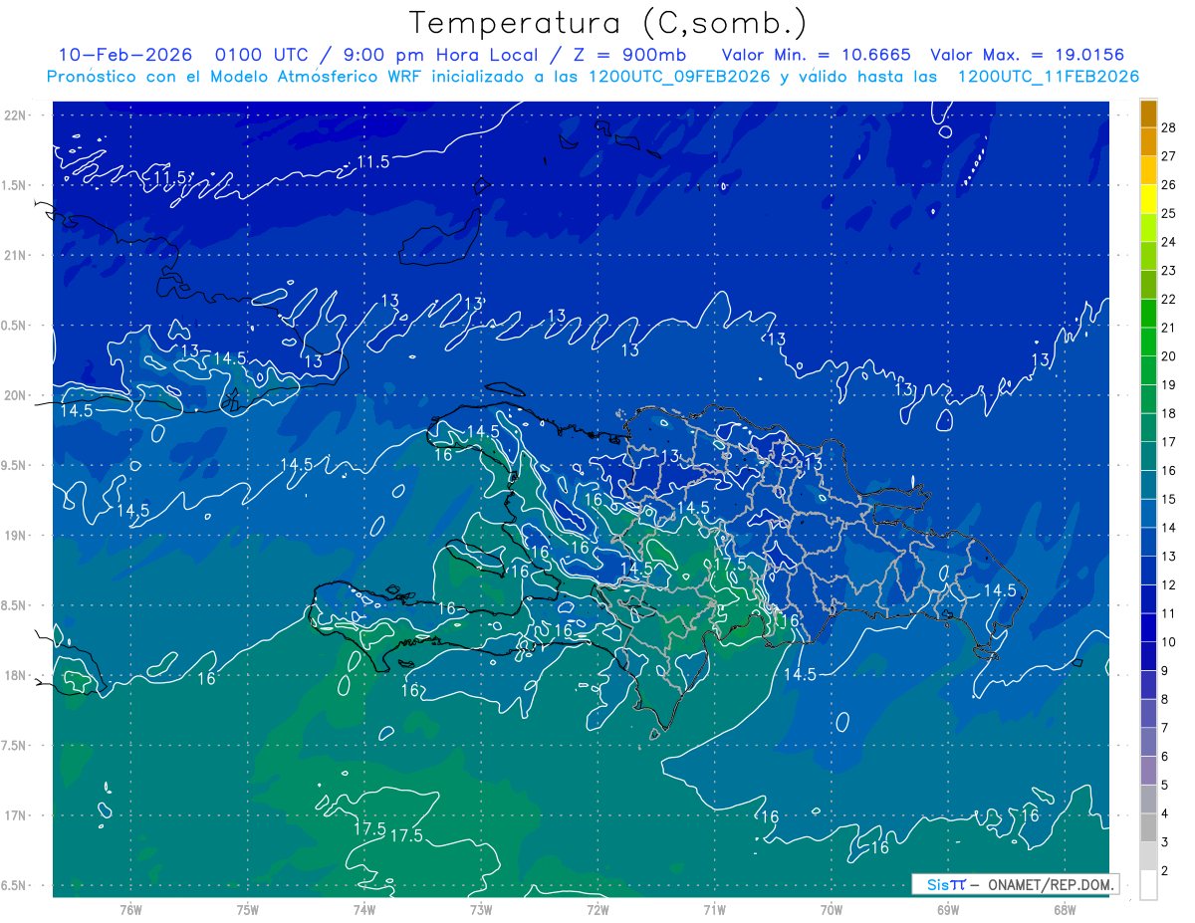The height and width of the screenshot is (923, 1195).
Task: Click the '10-Feb-2026' date text
Action: coord(125,55)
